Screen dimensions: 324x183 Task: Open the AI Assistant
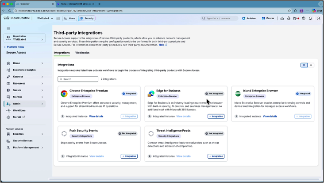pyautogui.click(x=249, y=19)
